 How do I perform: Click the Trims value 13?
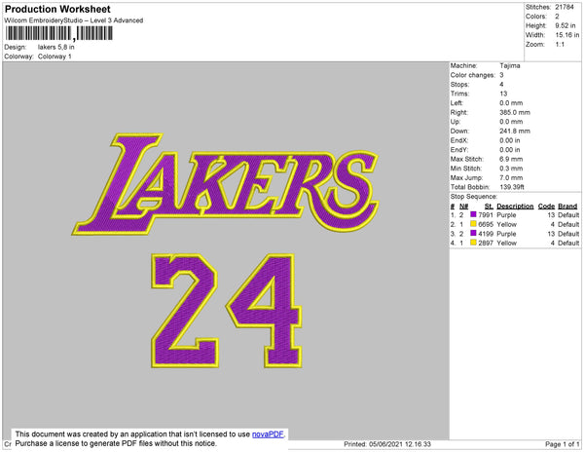tap(503, 94)
